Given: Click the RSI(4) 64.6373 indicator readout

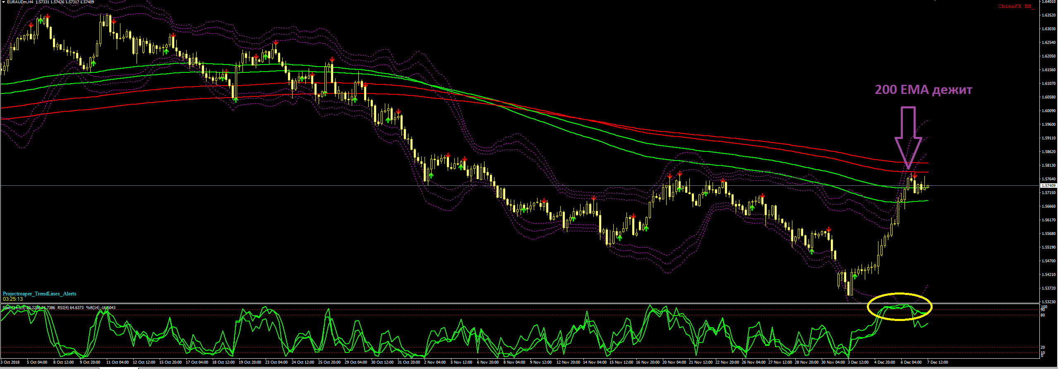Looking at the screenshot, I should pyautogui.click(x=71, y=308).
